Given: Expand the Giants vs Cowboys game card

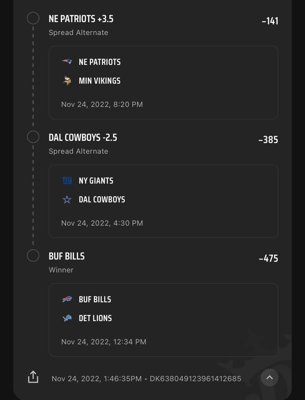Looking at the screenshot, I should [x=164, y=201].
